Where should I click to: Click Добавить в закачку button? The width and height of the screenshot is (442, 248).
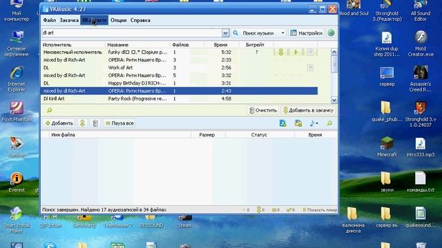point(309,110)
